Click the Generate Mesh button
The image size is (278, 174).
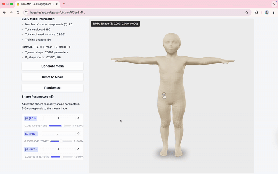(52, 66)
